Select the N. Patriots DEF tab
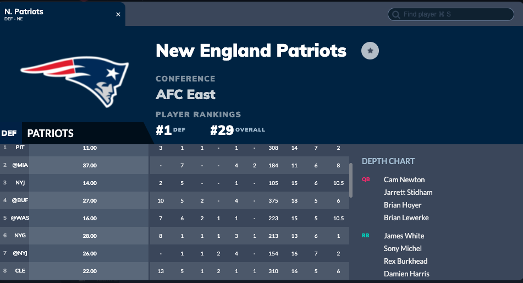 pyautogui.click(x=62, y=14)
